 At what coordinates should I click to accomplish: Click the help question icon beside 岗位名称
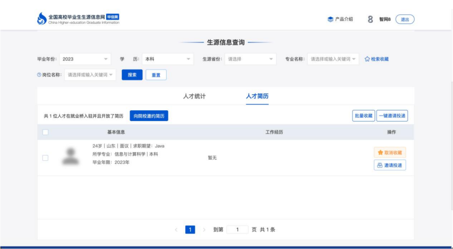click(x=39, y=75)
